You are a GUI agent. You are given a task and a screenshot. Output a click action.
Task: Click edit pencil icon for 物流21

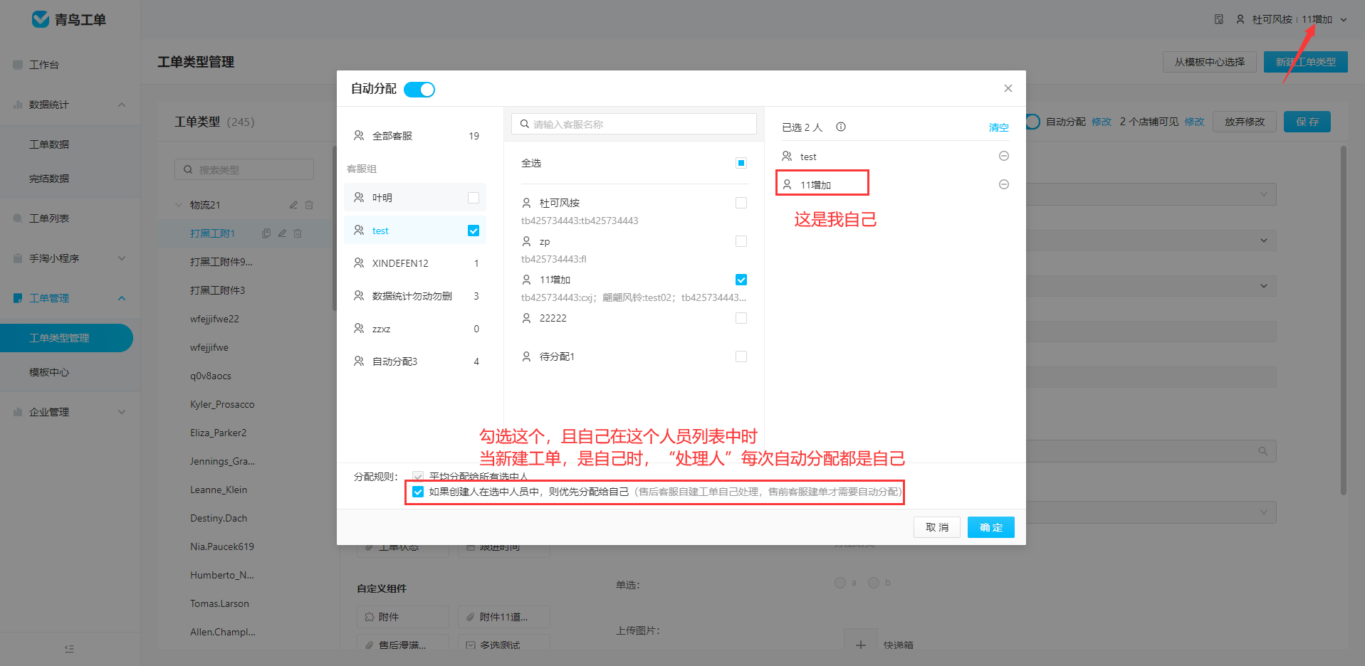pyautogui.click(x=293, y=205)
